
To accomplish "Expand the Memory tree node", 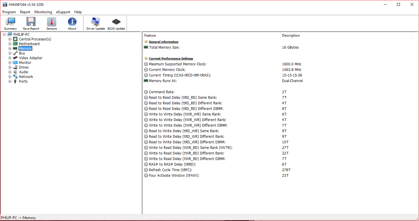I will pyautogui.click(x=10, y=48).
